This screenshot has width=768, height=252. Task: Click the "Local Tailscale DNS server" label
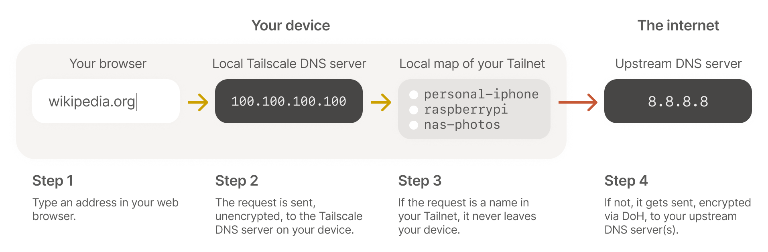pos(289,64)
